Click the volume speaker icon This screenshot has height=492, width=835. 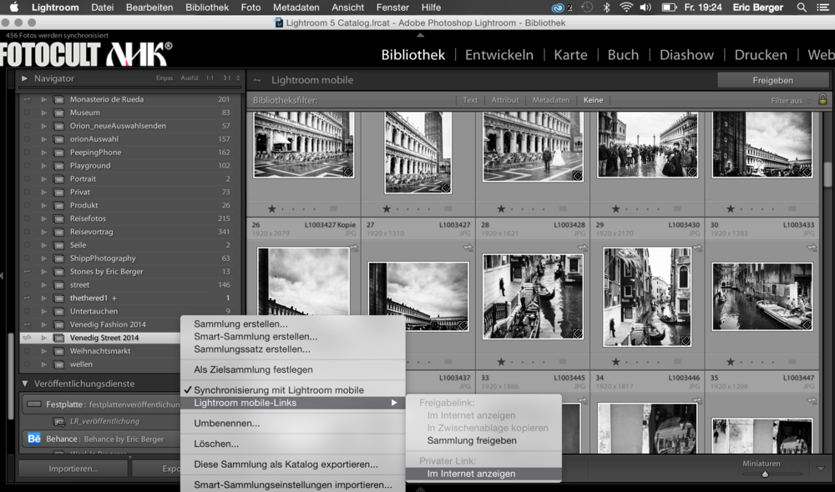pos(645,8)
